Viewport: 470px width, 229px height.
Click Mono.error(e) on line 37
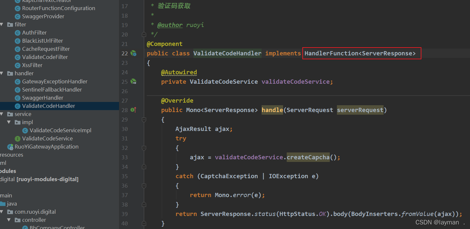(x=238, y=195)
